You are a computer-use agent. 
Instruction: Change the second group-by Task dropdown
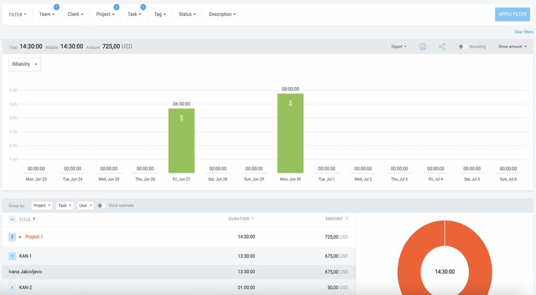(x=65, y=206)
